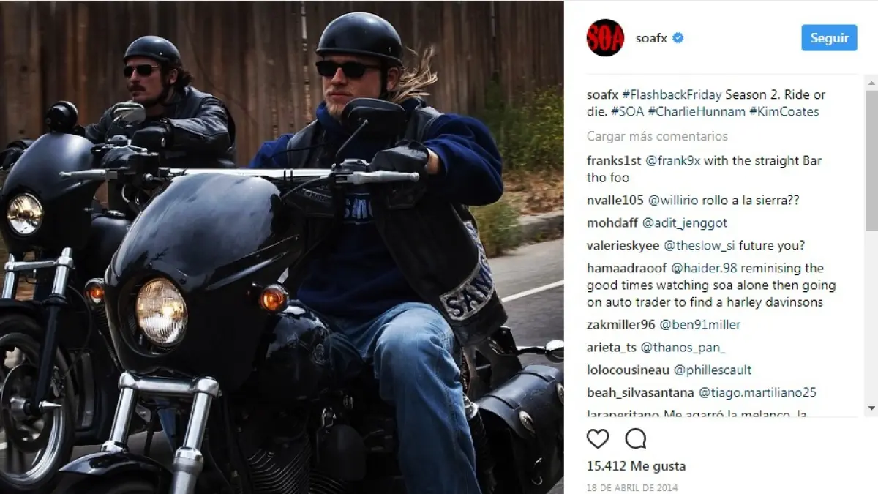
Task: Open the soafx username in the header
Action: click(x=651, y=38)
